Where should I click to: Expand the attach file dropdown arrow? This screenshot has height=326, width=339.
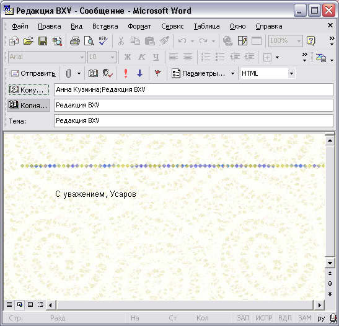(79, 73)
